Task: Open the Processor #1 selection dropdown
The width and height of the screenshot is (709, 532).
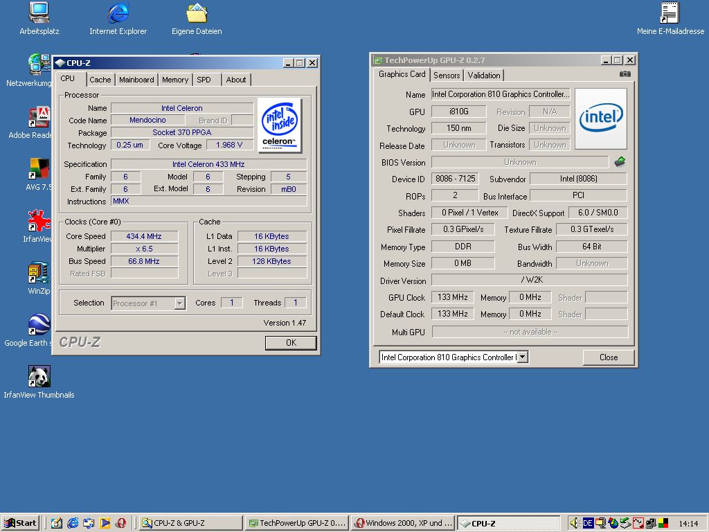Action: coord(179,303)
